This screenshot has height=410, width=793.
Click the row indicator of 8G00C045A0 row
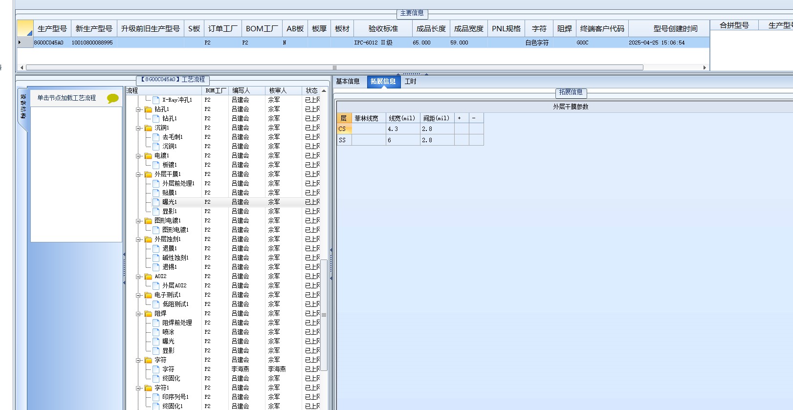(x=25, y=43)
